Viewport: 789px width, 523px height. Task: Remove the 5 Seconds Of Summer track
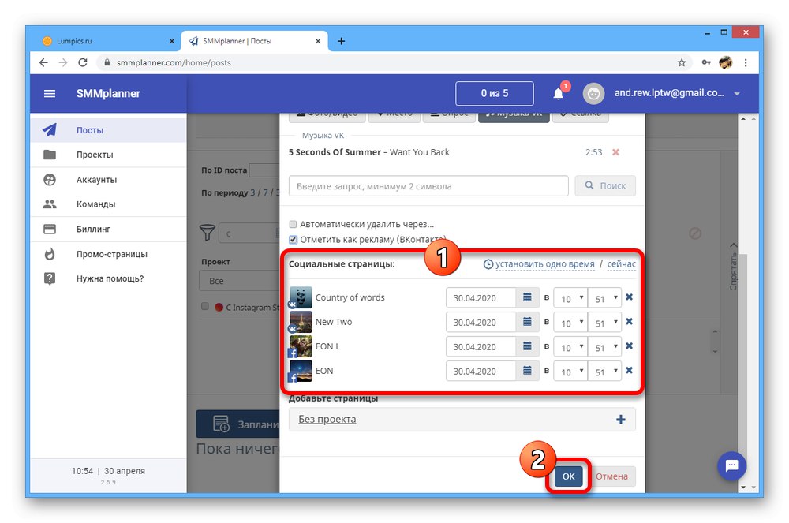615,152
